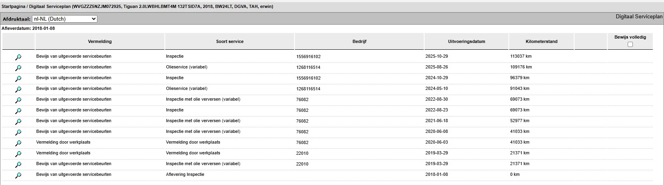This screenshot has height=185, width=664.
Task: Select the Soort service column header
Action: point(229,41)
